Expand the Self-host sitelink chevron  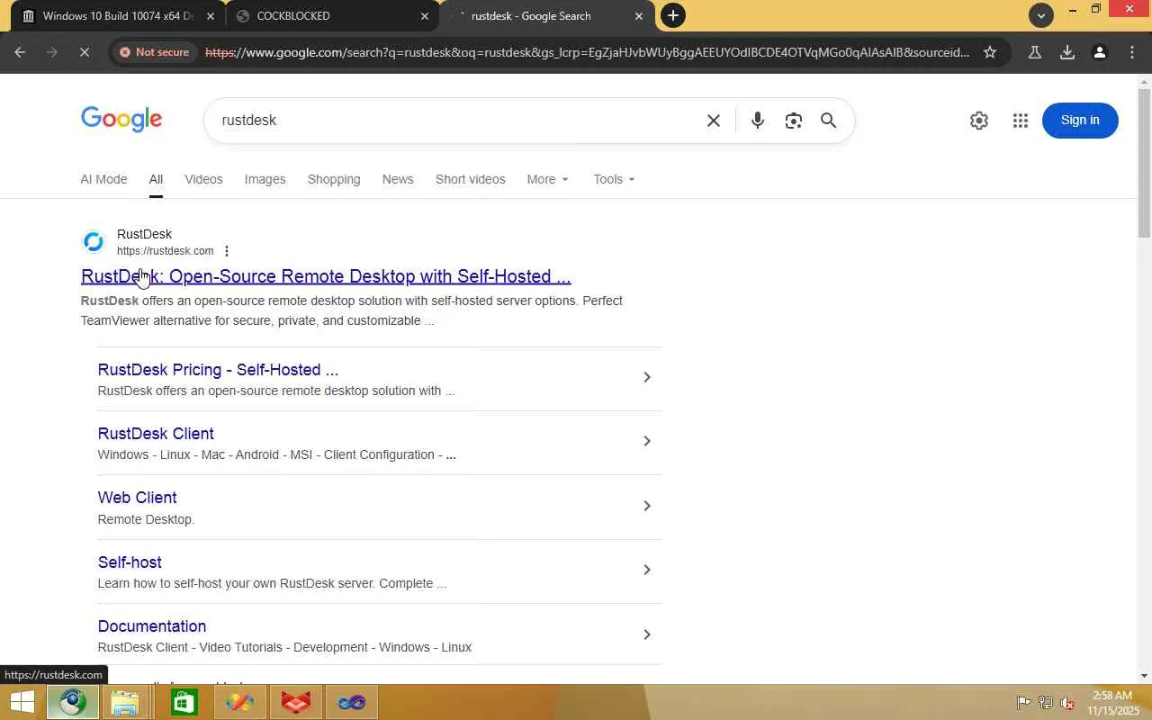pyautogui.click(x=646, y=570)
